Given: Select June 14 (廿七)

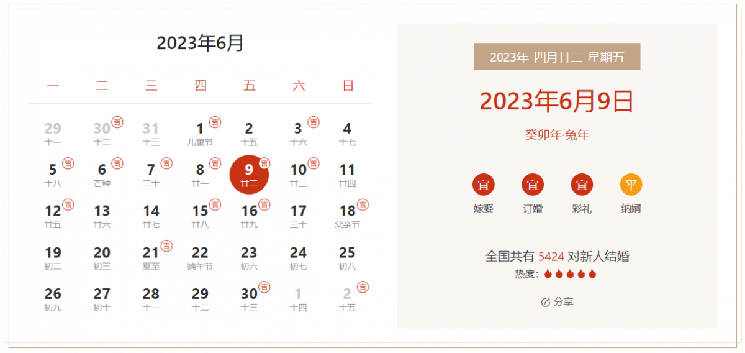Looking at the screenshot, I should pyautogui.click(x=151, y=216).
